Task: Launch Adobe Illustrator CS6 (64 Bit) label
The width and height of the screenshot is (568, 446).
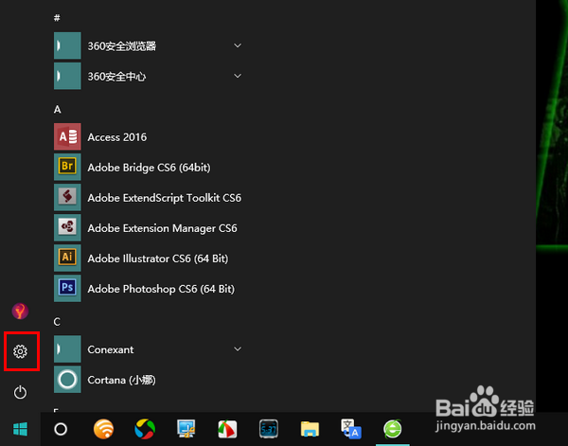Action: (158, 259)
